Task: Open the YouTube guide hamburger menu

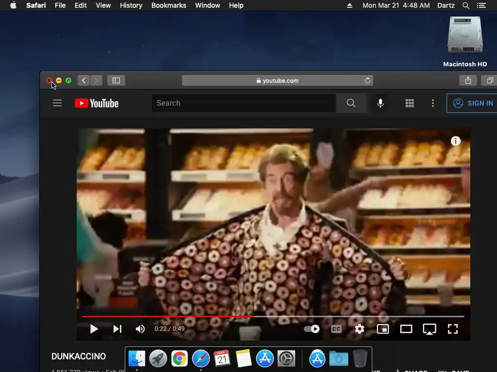Action: tap(57, 103)
